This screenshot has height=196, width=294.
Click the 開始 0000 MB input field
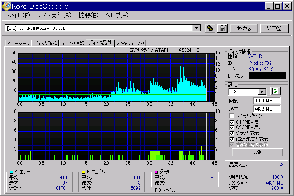[267, 101]
